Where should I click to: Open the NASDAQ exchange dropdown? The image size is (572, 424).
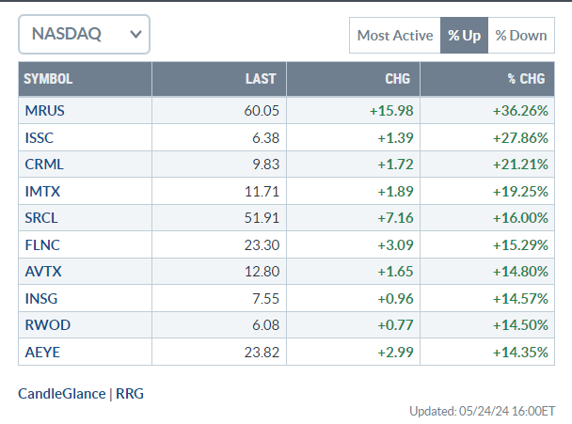tap(84, 35)
